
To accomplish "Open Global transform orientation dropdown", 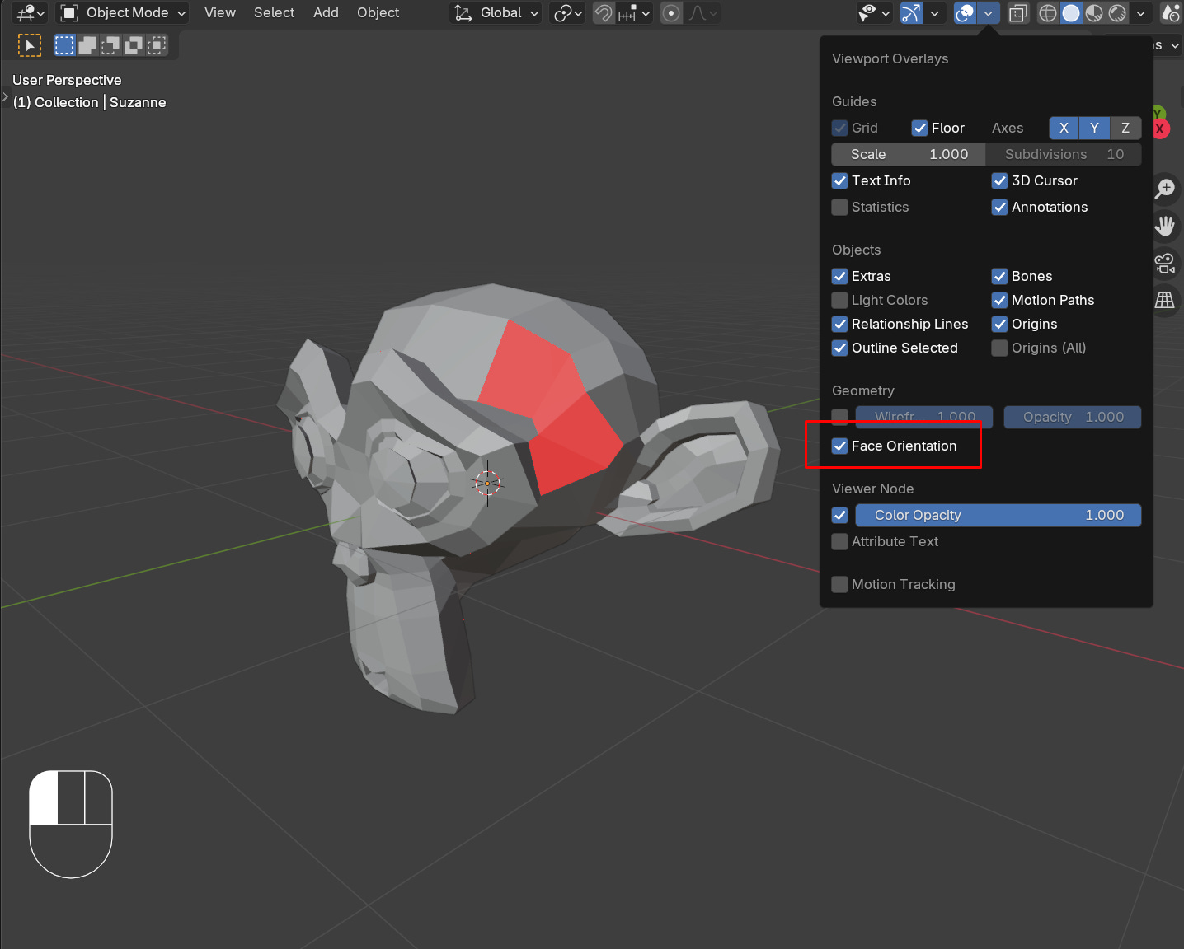I will (497, 13).
